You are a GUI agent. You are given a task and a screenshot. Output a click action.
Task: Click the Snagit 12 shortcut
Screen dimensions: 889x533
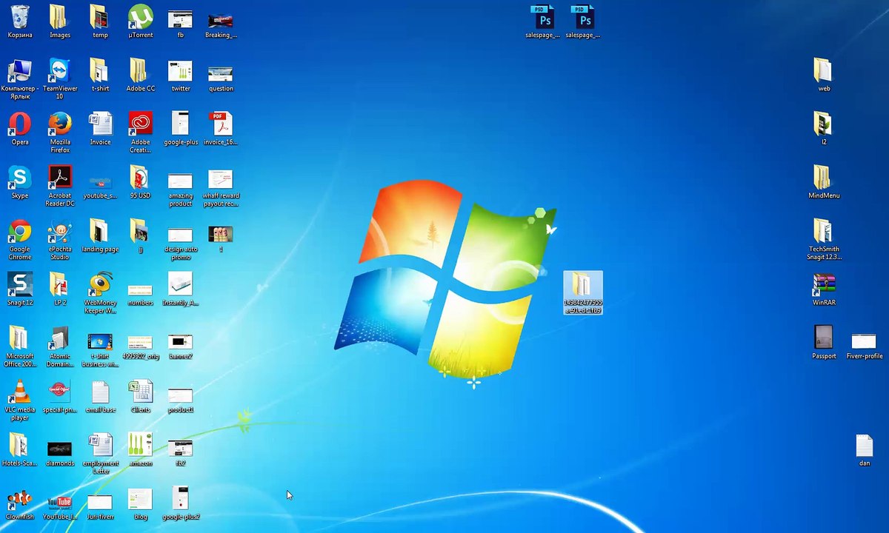20,289
